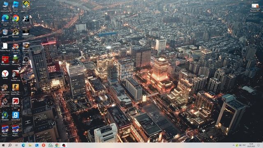Screen dimensions: 263x148
Task: Launch S.T.A.L.K.E.R. game shortcut
Action: (5, 90)
